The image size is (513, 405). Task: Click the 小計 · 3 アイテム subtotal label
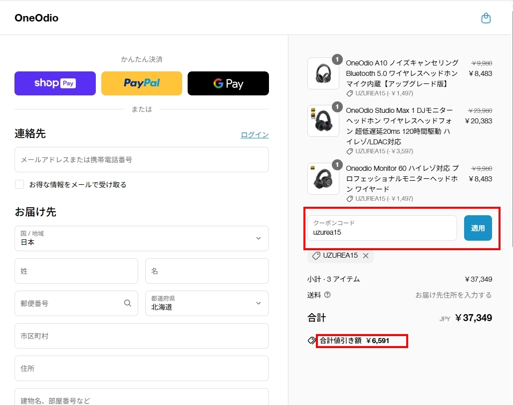333,279
